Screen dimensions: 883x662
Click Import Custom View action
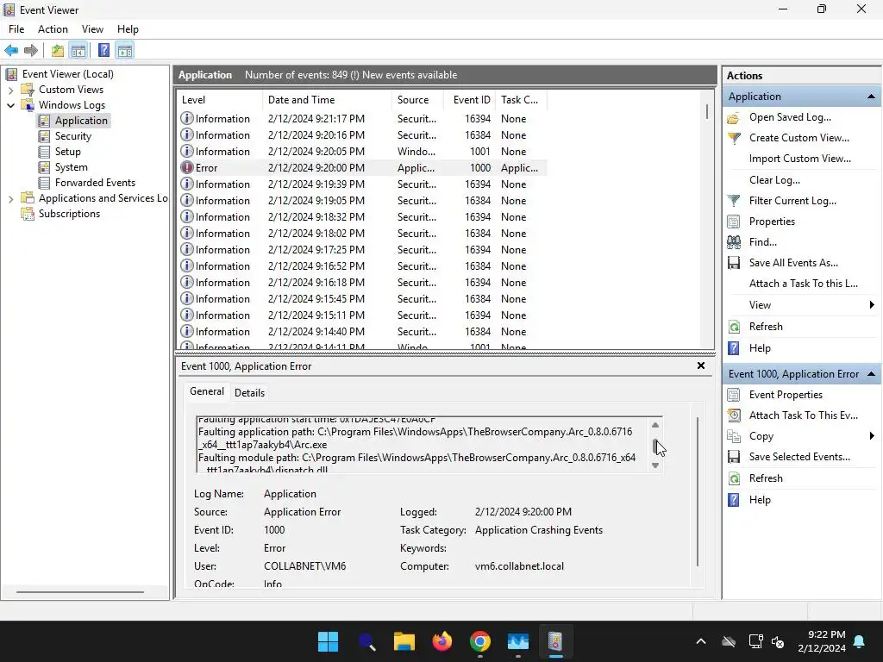click(799, 159)
